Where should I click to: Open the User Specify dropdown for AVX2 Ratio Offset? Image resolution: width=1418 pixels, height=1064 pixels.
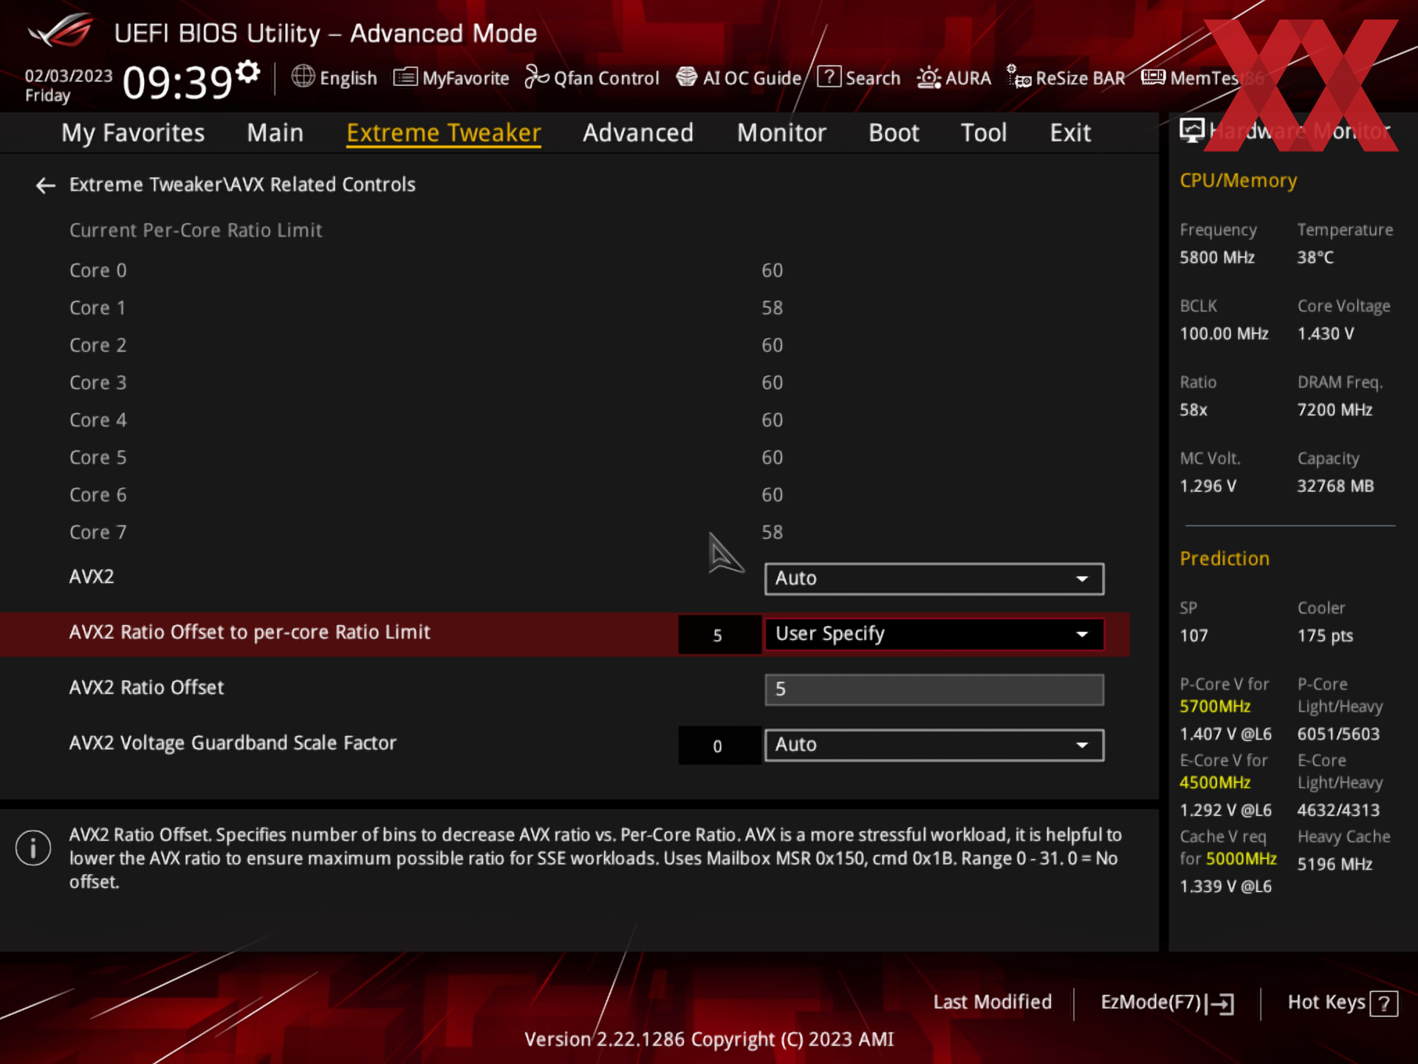pos(934,634)
